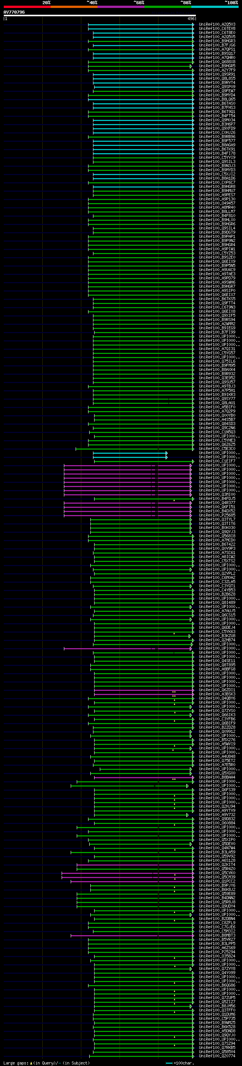Select the UniRef100_B8LQ65 label
Screen dimensions: 242x1066
pyautogui.click(x=217, y=99)
